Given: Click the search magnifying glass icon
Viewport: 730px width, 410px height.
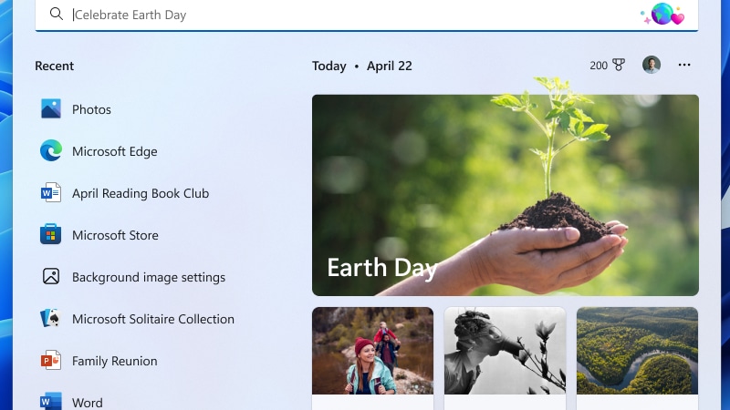Looking at the screenshot, I should 57,15.
